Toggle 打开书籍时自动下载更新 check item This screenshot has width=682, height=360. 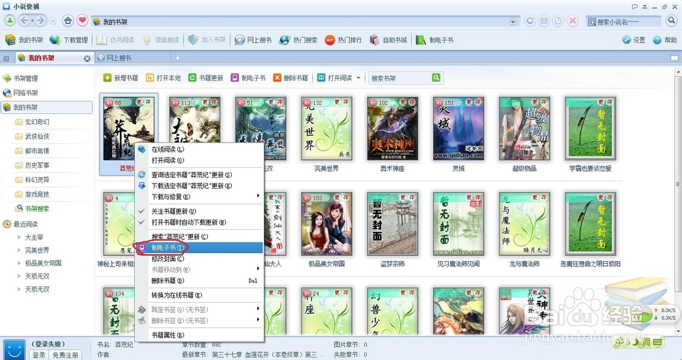click(200, 222)
